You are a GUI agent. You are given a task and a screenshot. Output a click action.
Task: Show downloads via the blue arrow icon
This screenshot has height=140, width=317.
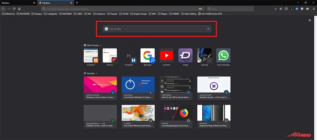[276, 9]
